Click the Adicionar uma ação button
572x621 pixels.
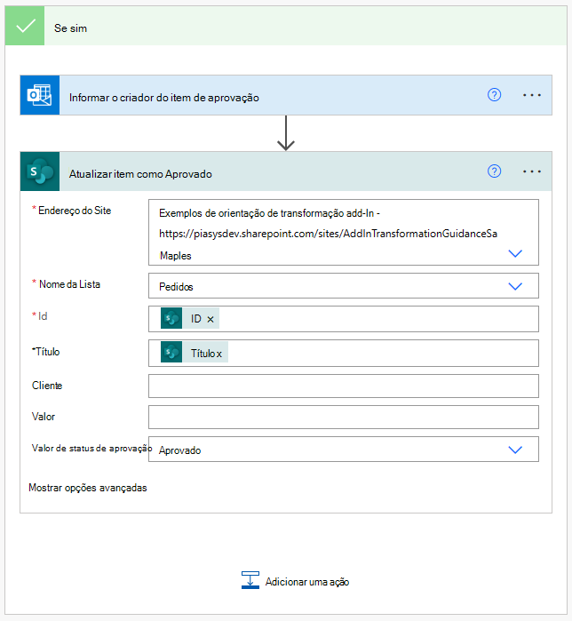295,581
